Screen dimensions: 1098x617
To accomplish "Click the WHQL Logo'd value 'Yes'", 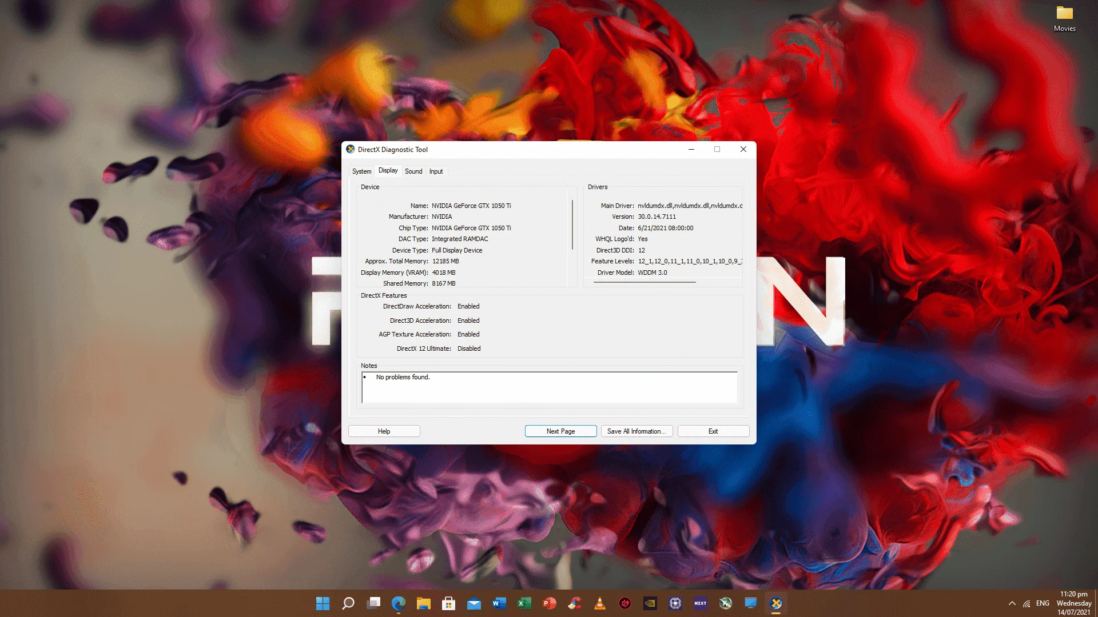I will 643,239.
